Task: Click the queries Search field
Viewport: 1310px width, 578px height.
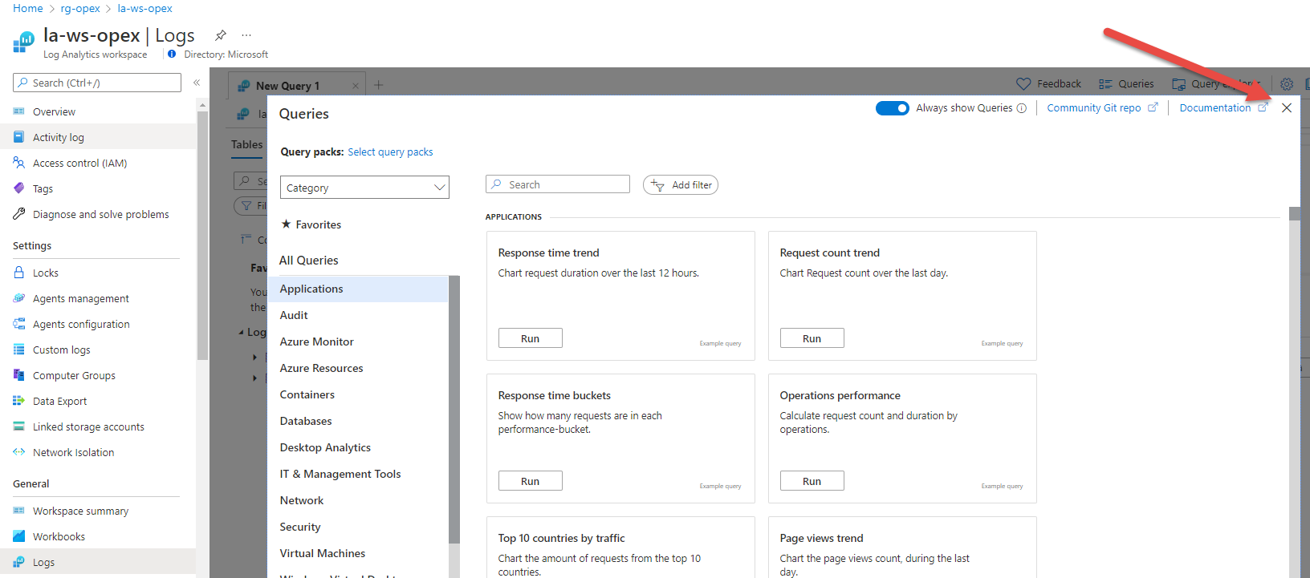Action: coord(558,184)
